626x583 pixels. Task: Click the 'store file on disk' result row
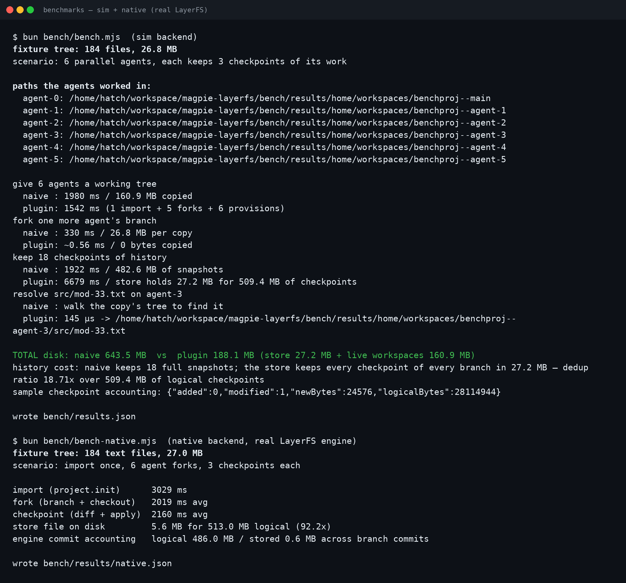pyautogui.click(x=172, y=527)
